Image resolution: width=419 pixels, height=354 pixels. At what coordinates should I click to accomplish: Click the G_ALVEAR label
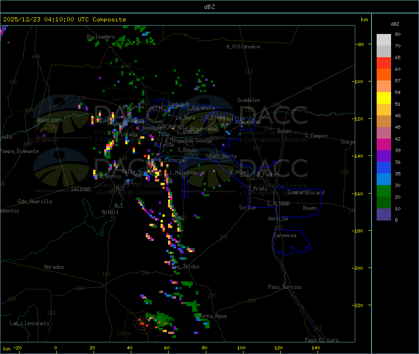coord(278,203)
